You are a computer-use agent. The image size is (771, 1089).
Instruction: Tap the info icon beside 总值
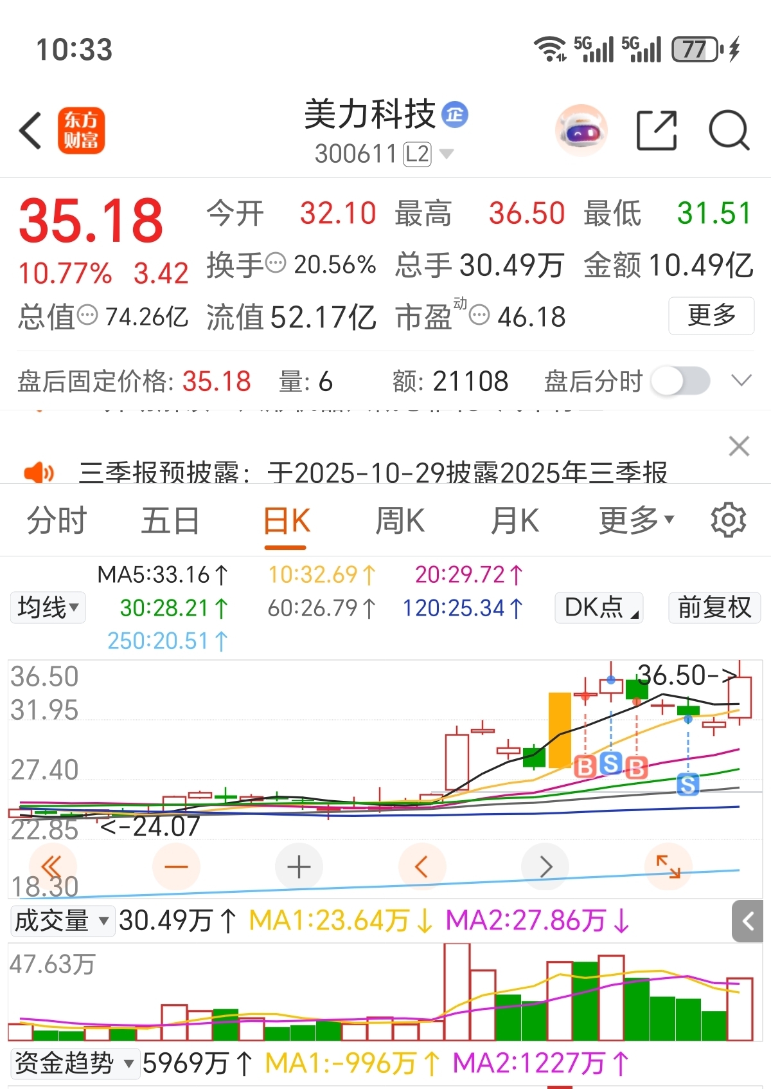coord(87,315)
